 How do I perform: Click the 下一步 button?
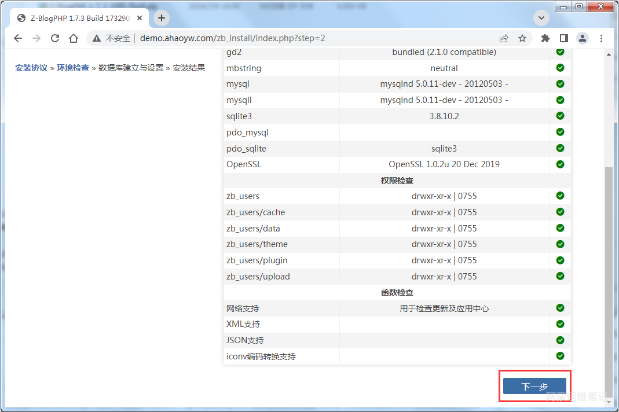tap(534, 386)
